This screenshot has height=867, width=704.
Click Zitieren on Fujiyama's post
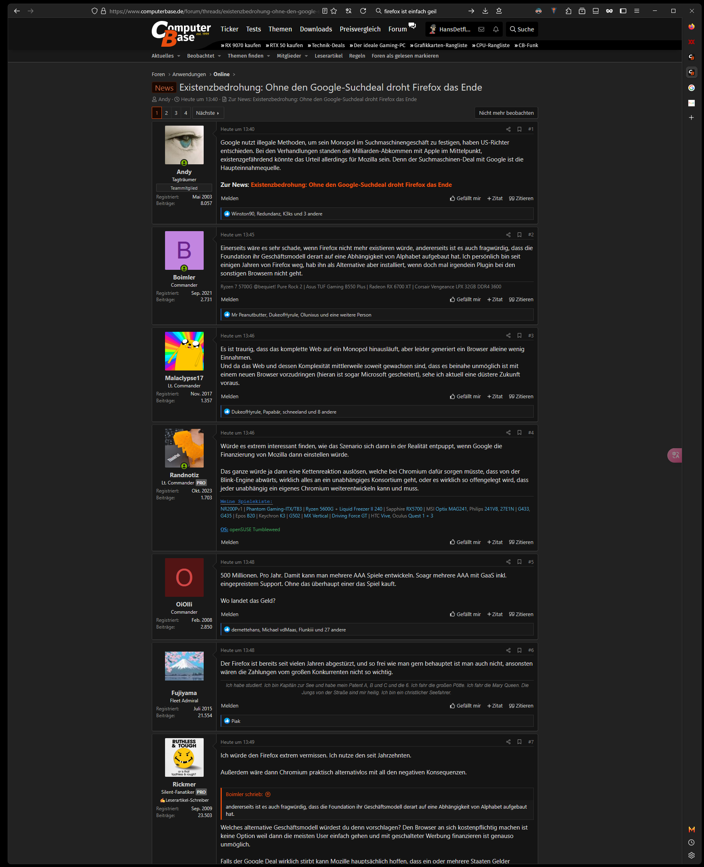[x=521, y=706]
